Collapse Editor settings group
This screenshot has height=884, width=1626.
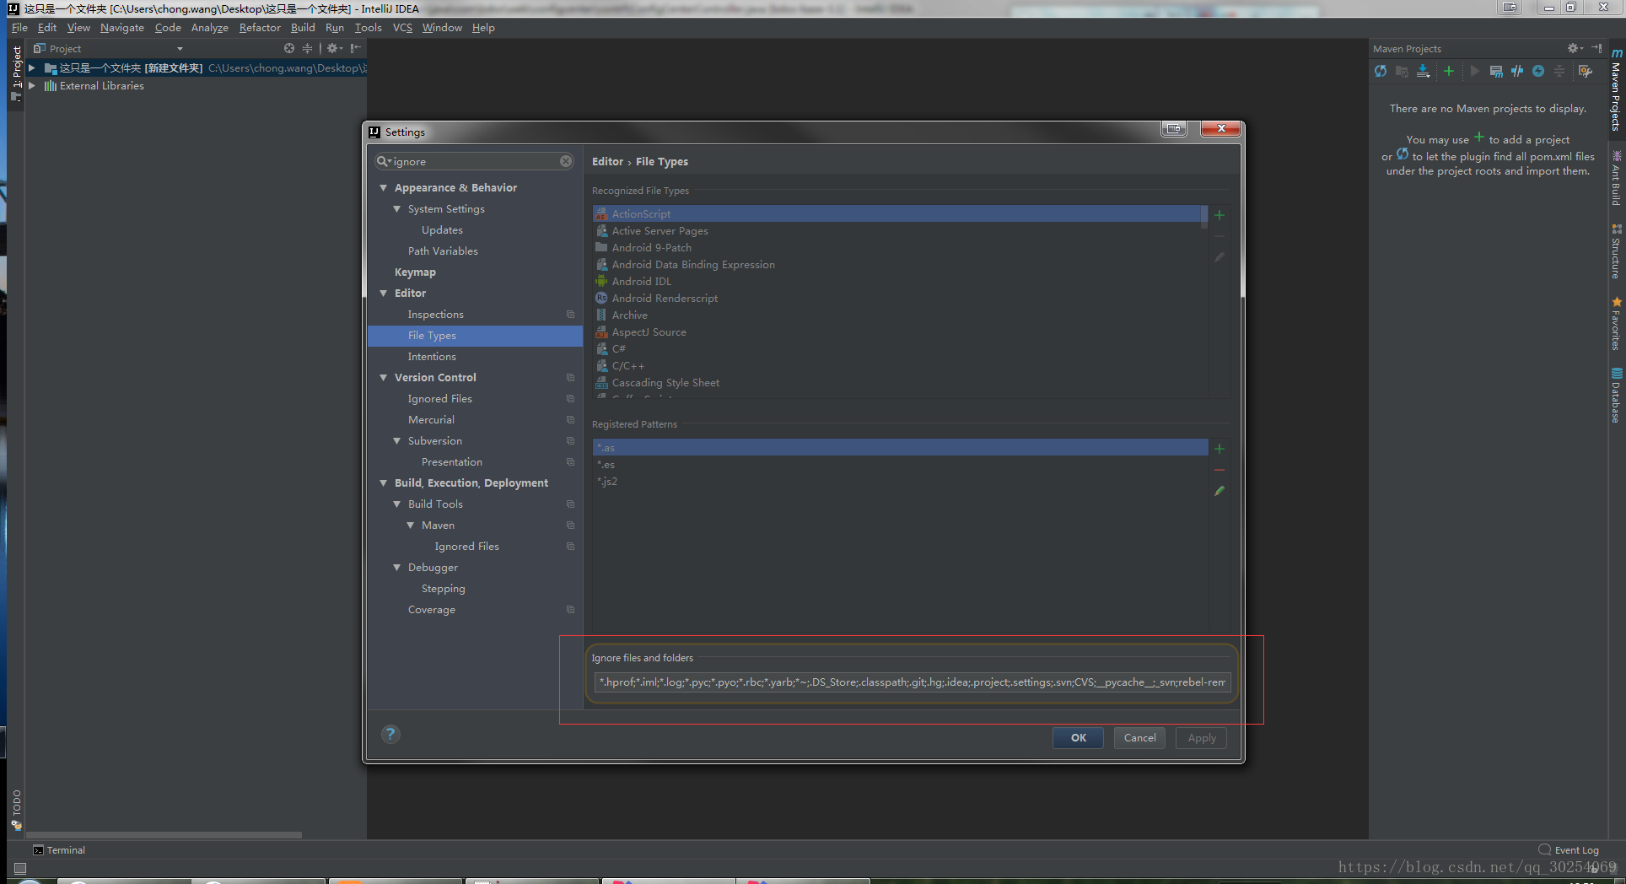click(384, 293)
